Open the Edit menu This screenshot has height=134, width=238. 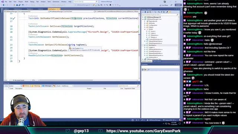(10, 1)
